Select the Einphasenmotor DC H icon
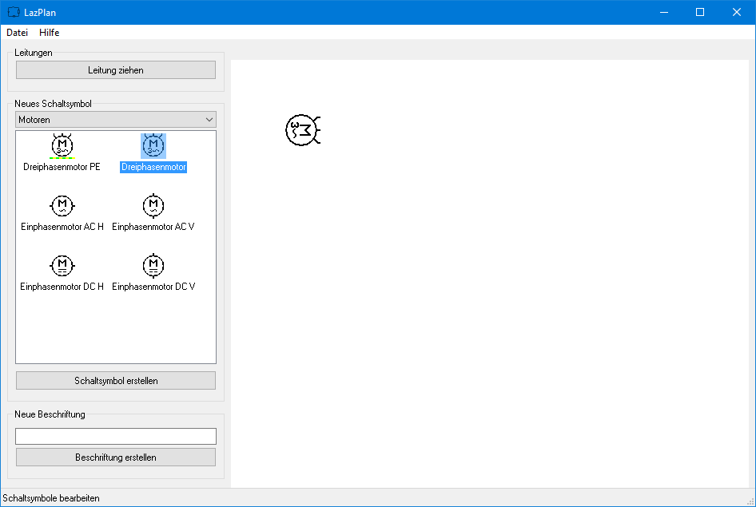756x507 pixels. point(62,265)
